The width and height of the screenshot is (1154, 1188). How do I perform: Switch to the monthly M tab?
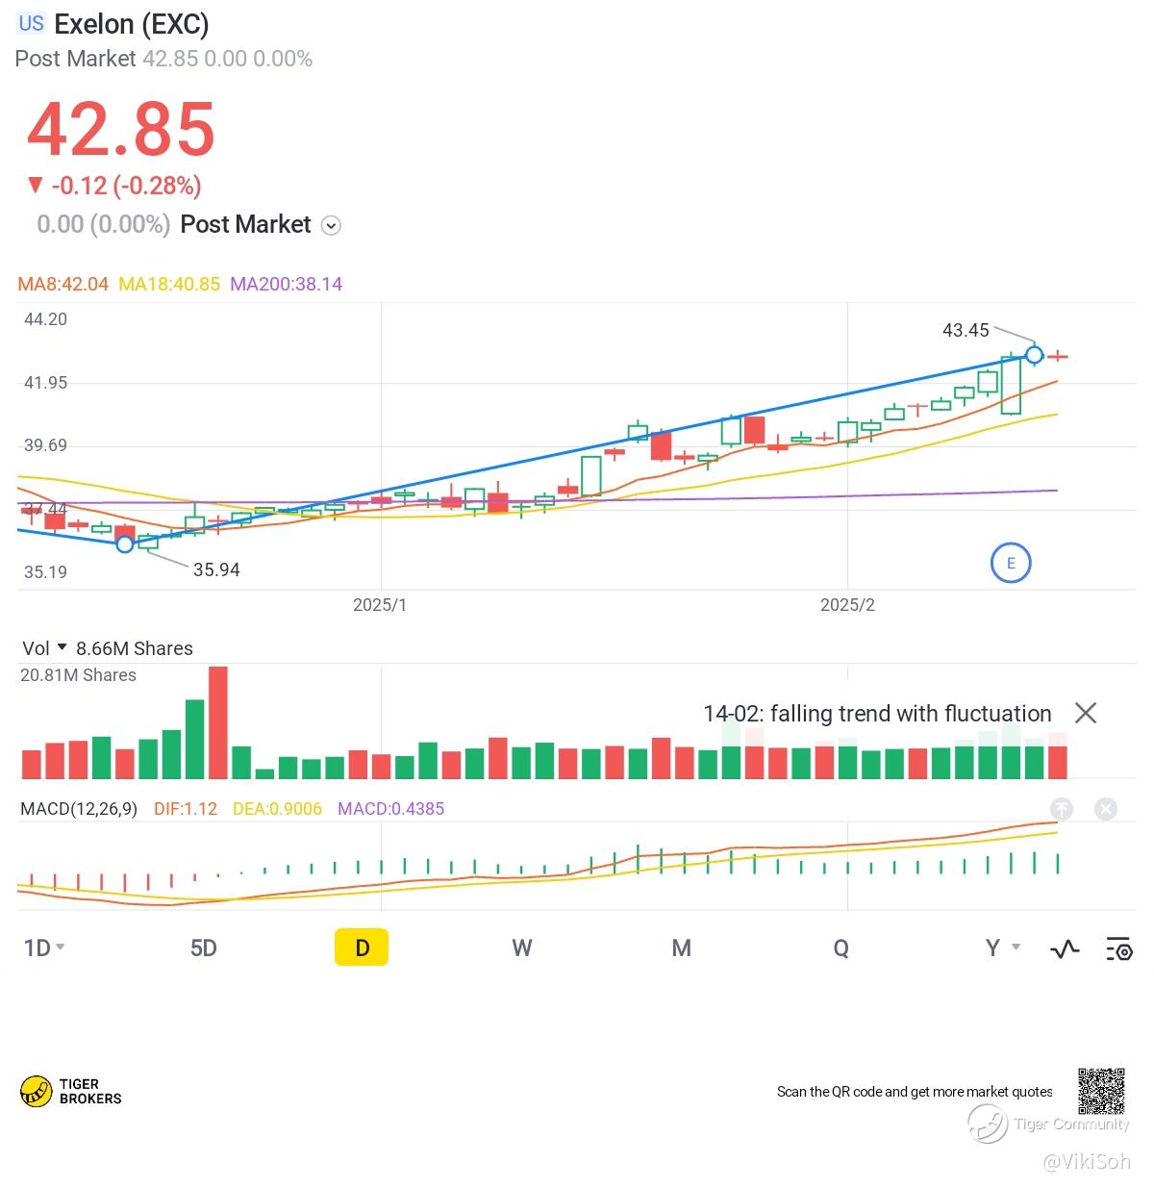point(681,948)
